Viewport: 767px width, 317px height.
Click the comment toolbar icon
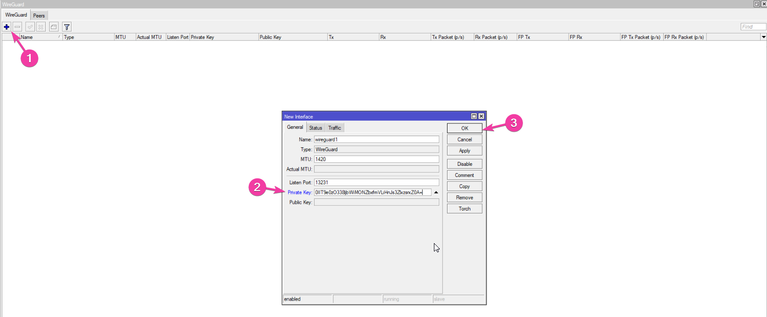(x=54, y=27)
